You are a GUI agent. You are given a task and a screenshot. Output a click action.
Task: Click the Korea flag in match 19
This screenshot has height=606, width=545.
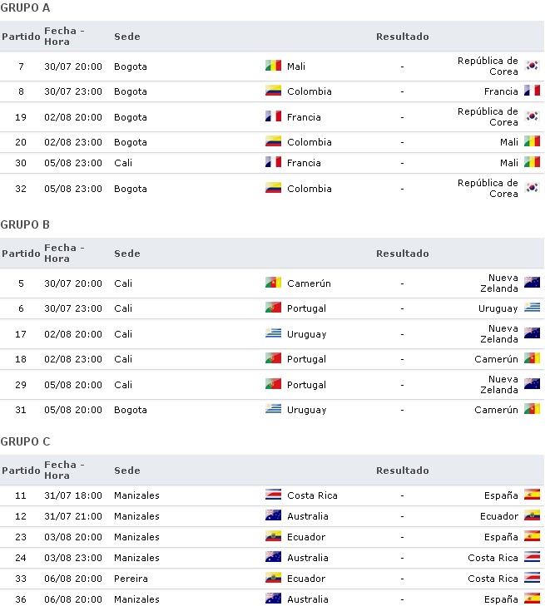[x=532, y=116]
